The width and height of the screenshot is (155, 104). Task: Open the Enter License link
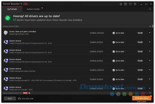tap(142, 101)
